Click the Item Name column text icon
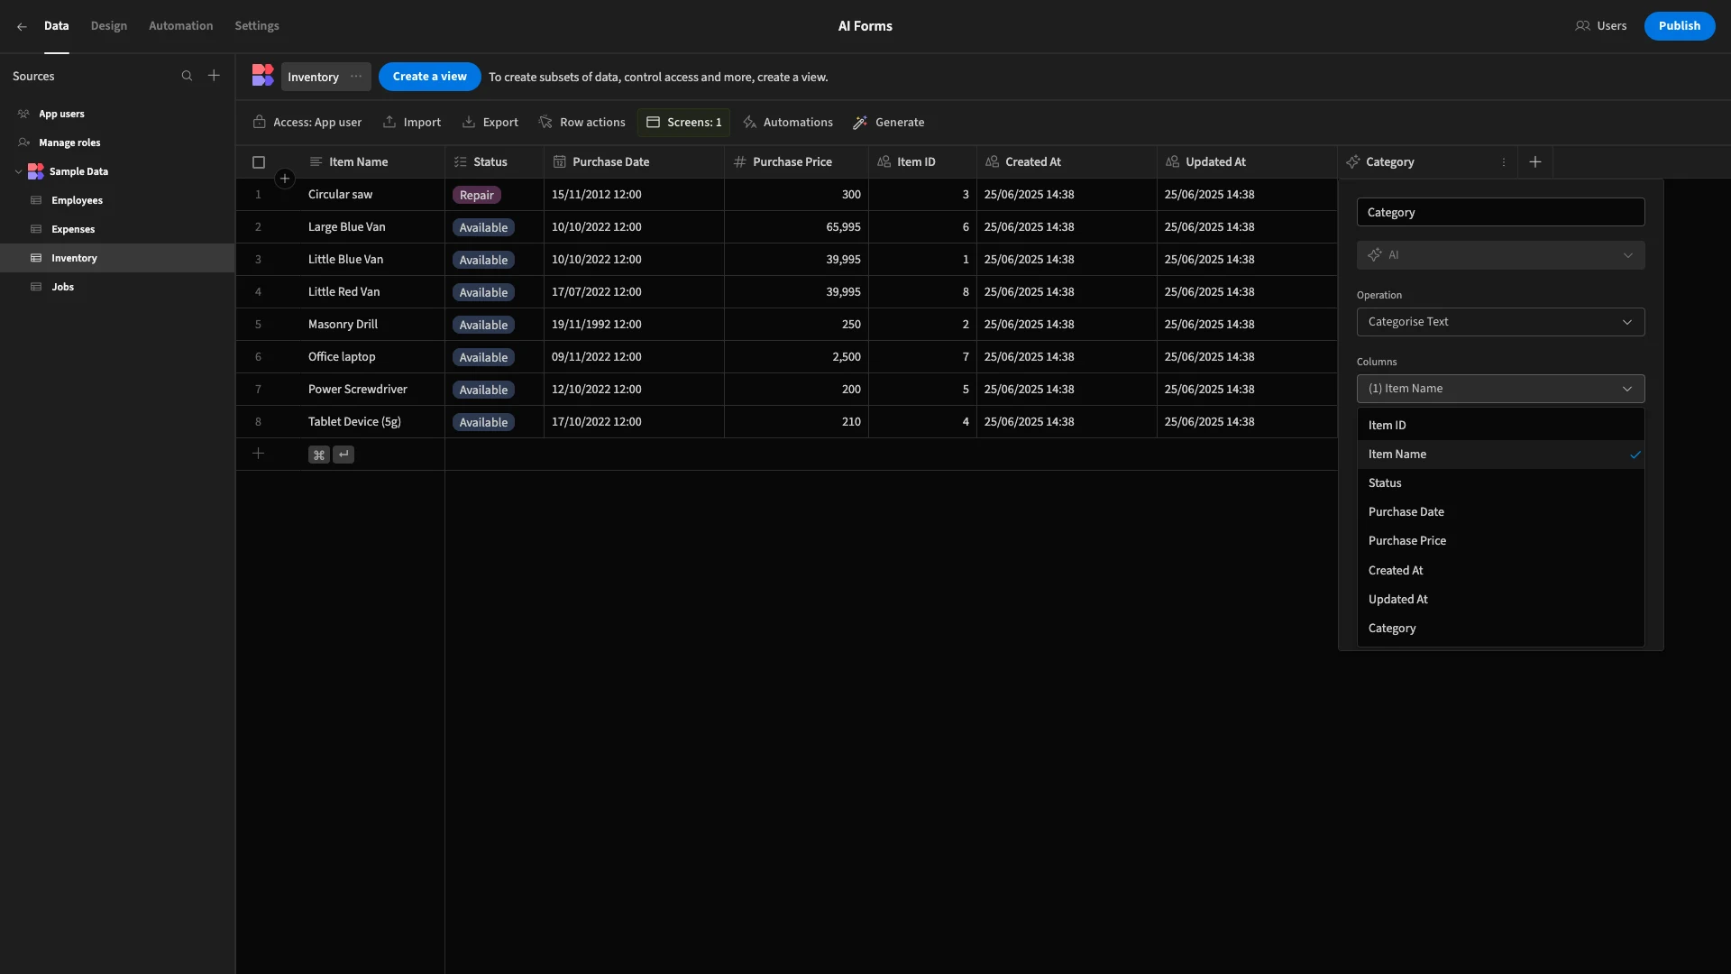Screen dimensions: 1731x974 click(x=316, y=162)
